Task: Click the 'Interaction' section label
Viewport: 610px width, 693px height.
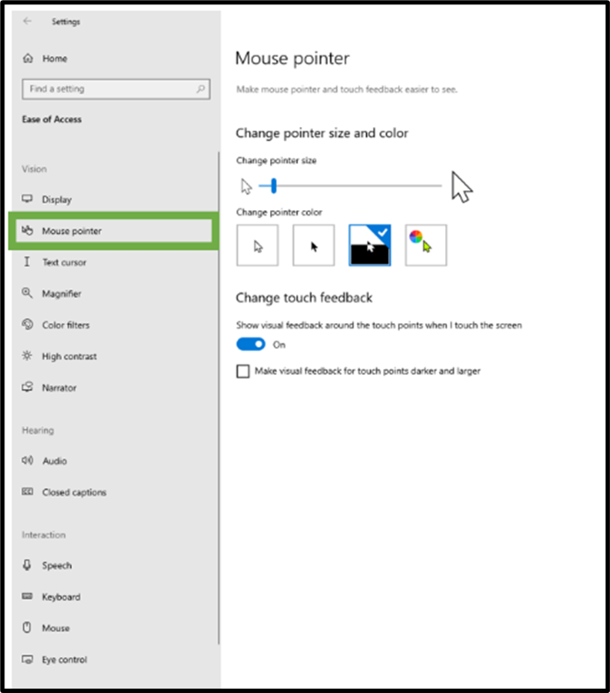Action: tap(44, 534)
